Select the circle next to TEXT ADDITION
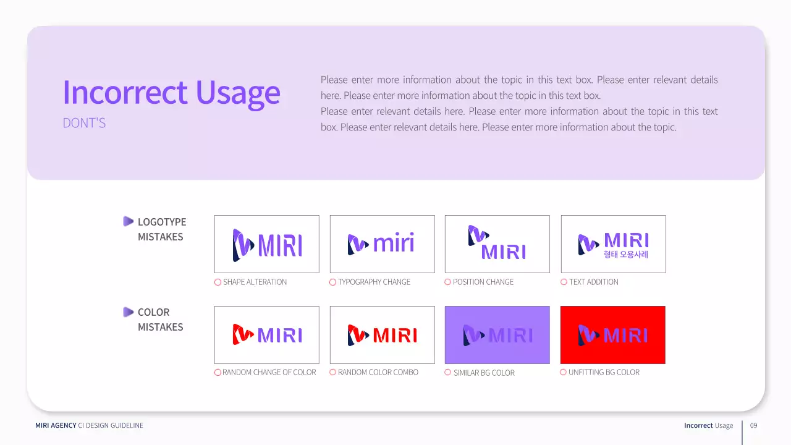The height and width of the screenshot is (445, 791). point(564,282)
